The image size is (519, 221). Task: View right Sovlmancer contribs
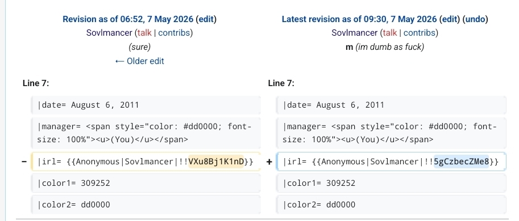(420, 33)
